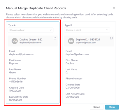Click the DG avatar circle
This screenshot has height=112, width=121.
pos(15,41)
